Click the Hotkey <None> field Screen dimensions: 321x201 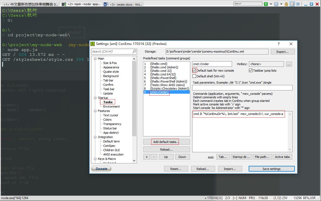click(266, 64)
